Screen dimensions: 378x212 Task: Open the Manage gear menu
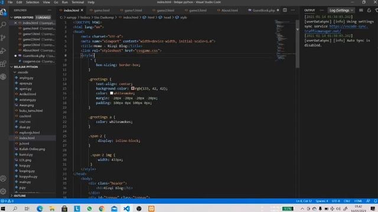coord(4,191)
